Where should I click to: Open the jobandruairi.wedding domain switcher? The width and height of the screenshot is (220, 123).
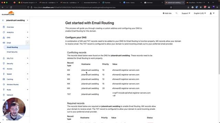pyautogui.click(x=17, y=20)
